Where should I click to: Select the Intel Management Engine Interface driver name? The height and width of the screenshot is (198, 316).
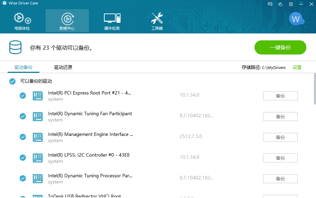(x=90, y=135)
